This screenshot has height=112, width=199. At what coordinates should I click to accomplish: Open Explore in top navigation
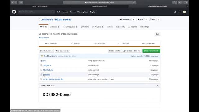(x=93, y=12)
